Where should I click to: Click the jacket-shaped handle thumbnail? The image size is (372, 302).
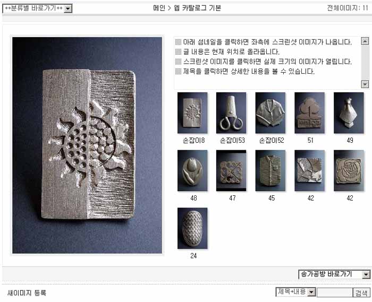click(270, 113)
